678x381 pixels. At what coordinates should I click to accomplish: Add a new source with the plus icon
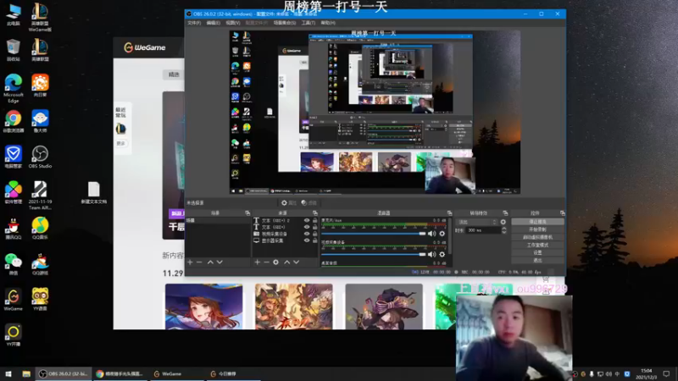[257, 262]
